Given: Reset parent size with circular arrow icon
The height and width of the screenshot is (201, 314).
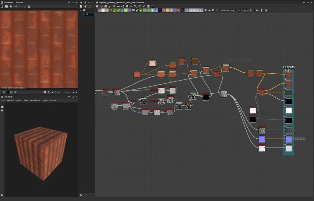Looking at the screenshot, I should point(251,10).
